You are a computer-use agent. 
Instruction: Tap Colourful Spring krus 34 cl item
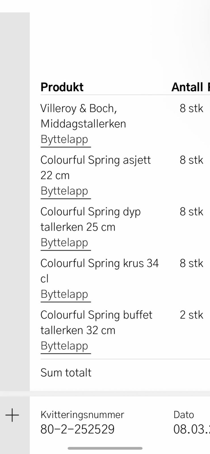click(x=100, y=271)
